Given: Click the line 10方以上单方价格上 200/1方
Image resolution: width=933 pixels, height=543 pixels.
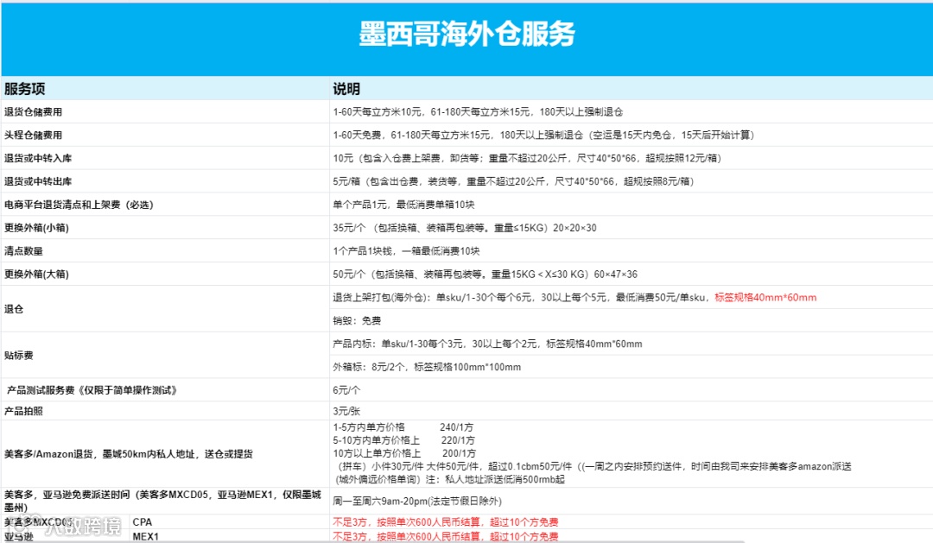Looking at the screenshot, I should 404,453.
